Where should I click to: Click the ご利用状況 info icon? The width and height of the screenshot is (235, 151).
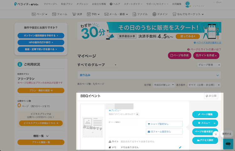[x=20, y=64]
